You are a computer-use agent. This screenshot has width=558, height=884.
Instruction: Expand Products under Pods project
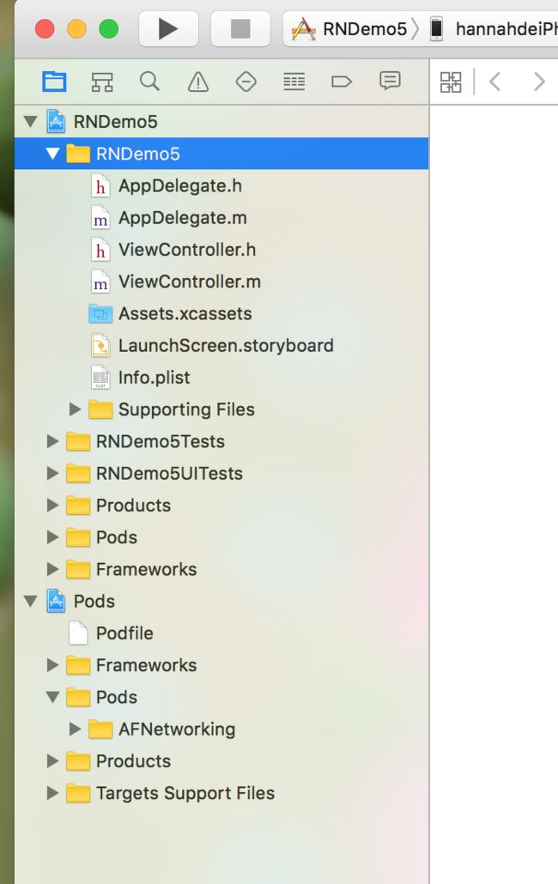pos(52,761)
